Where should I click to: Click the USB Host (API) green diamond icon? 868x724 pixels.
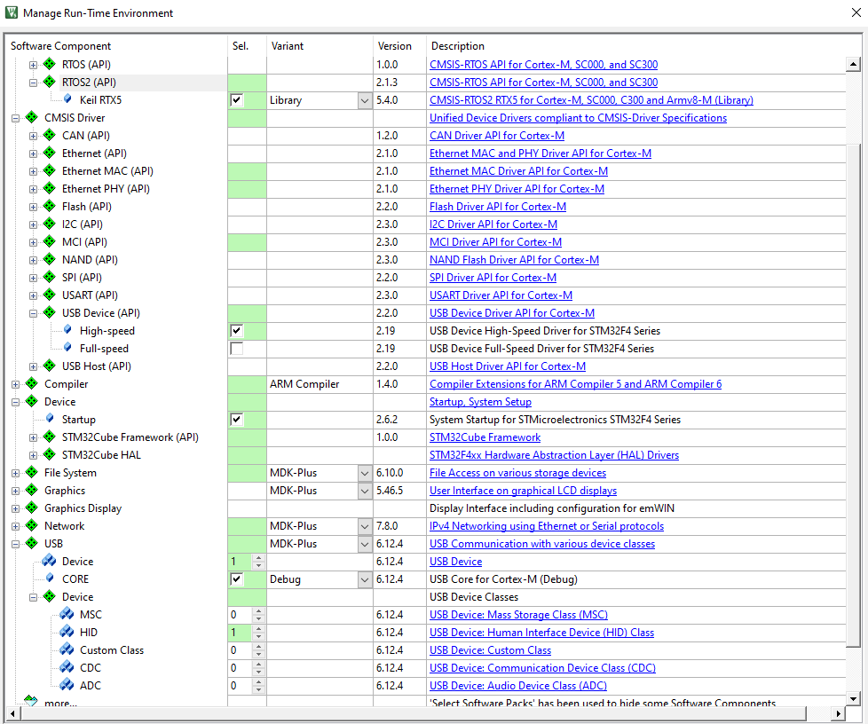pos(50,366)
